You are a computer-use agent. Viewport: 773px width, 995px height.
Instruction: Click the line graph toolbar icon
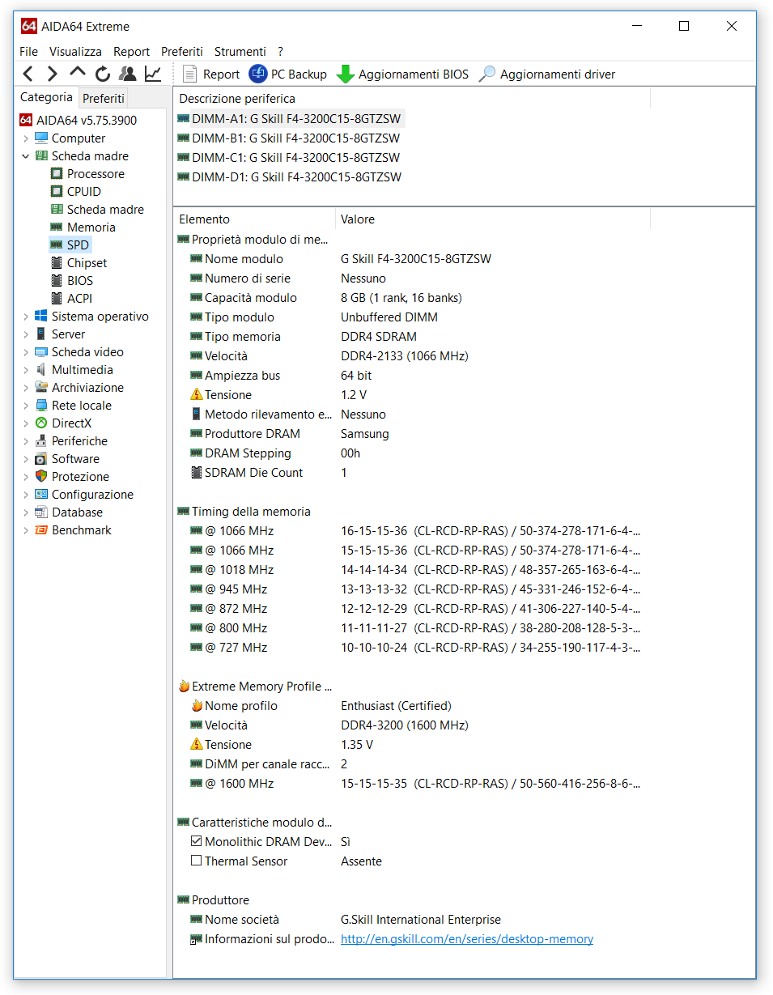pos(153,74)
